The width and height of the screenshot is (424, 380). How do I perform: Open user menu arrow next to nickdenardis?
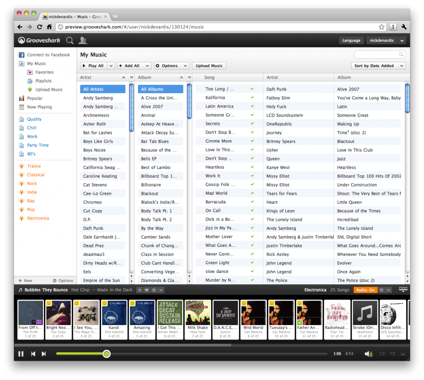[x=402, y=41]
